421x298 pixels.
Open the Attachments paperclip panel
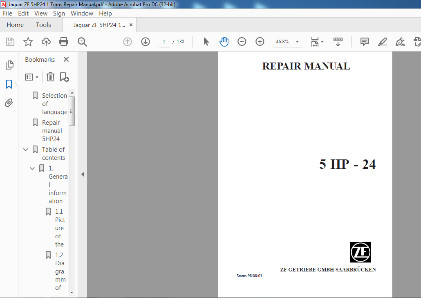9,103
